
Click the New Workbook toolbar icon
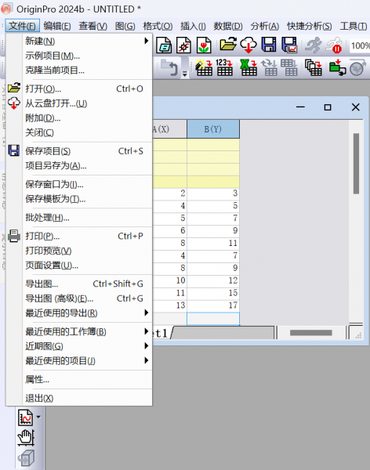[164, 45]
